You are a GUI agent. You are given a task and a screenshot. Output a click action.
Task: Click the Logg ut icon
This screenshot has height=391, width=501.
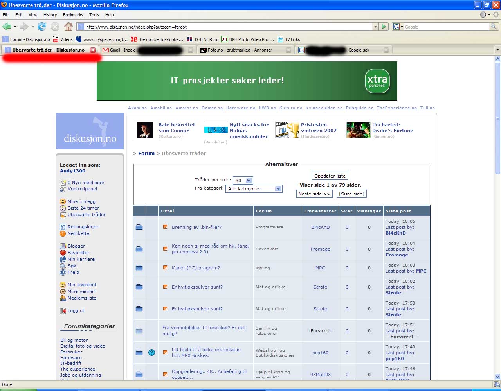point(63,310)
